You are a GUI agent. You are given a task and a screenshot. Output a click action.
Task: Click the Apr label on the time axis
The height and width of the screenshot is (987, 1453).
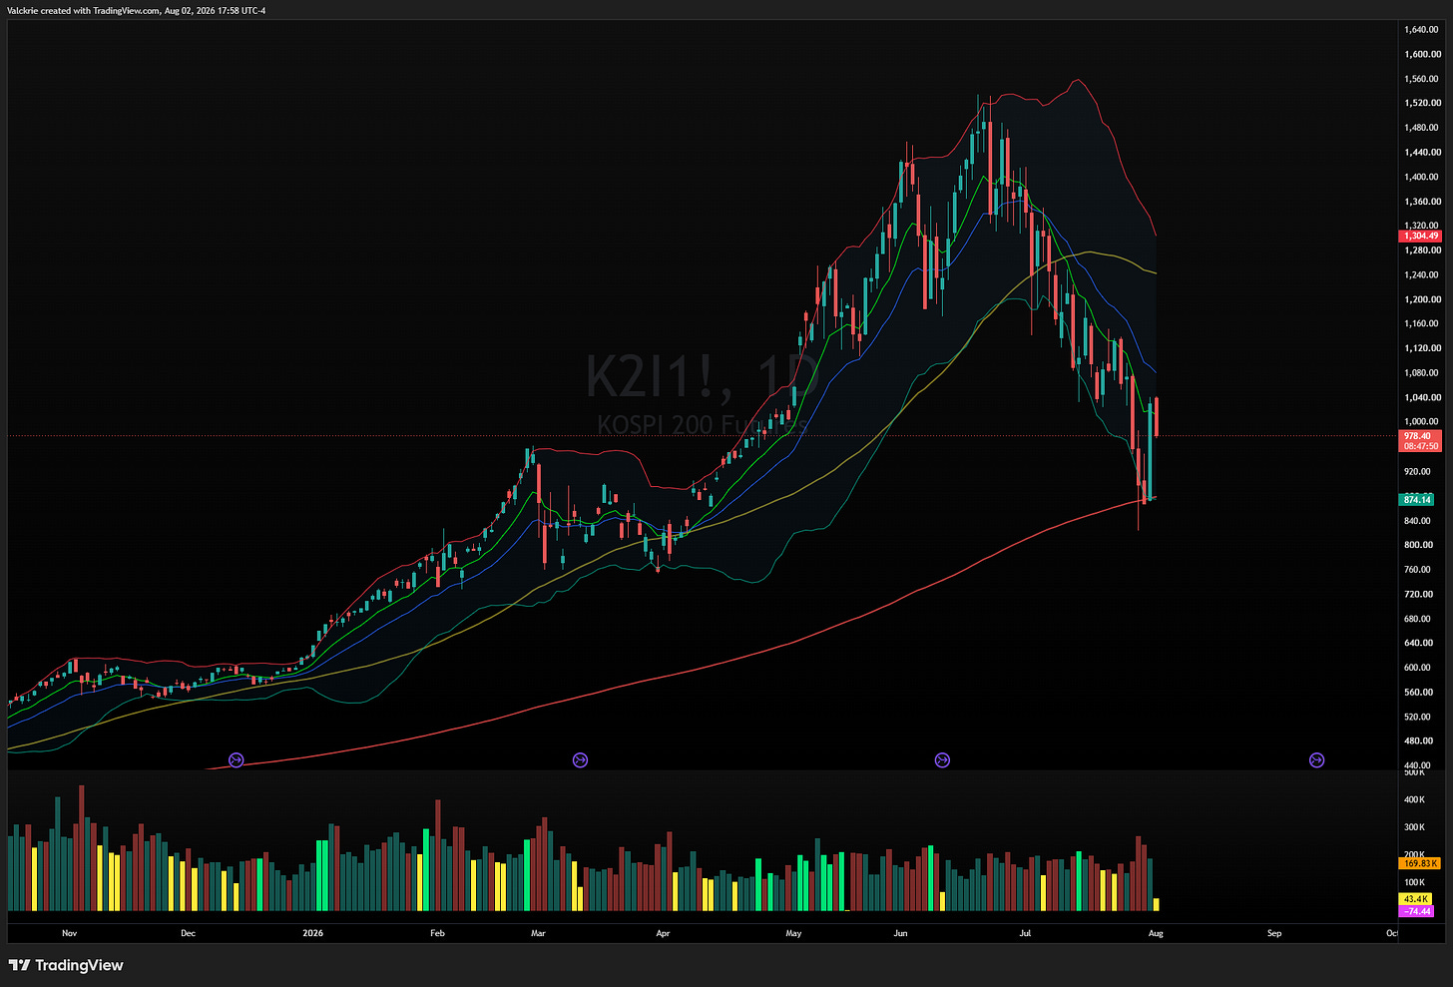[663, 933]
